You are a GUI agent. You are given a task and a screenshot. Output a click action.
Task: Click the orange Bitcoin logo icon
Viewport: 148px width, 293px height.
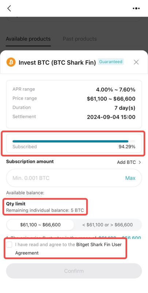point(11,62)
